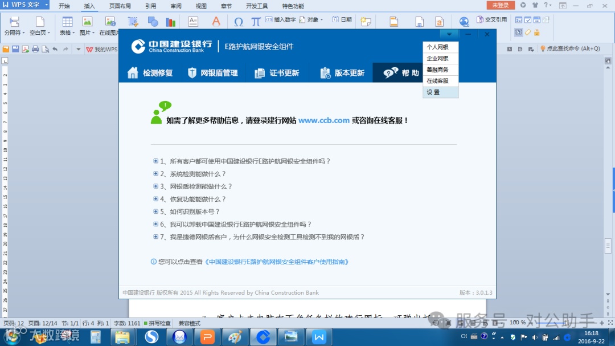Open the 引用 ribbon tab

tap(150, 6)
